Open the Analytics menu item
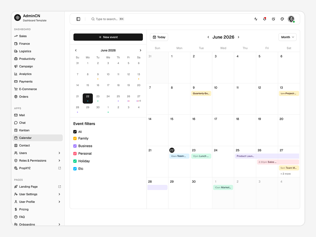 pyautogui.click(x=37, y=74)
